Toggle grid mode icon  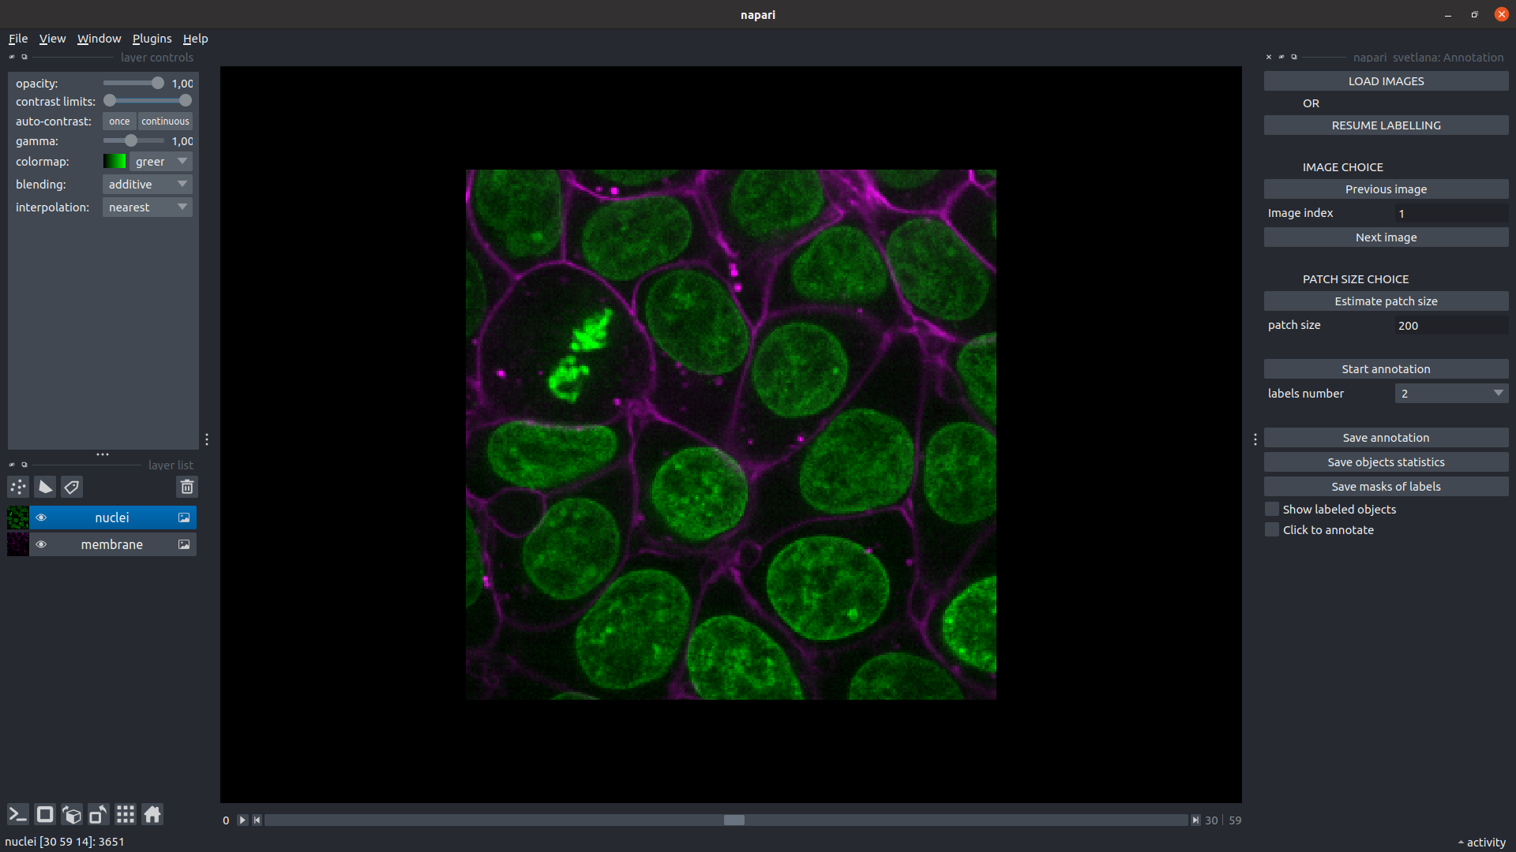coord(126,814)
